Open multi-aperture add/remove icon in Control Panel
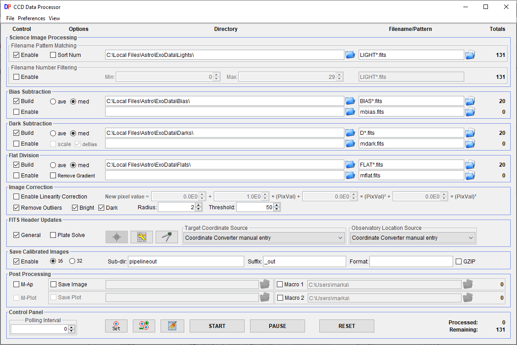This screenshot has height=345, width=517. 144,326
